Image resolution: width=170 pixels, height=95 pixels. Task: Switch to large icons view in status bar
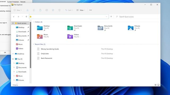point(158,85)
